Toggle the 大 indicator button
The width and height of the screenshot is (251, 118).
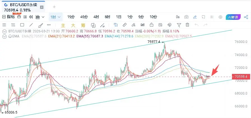pyautogui.click(x=73, y=25)
